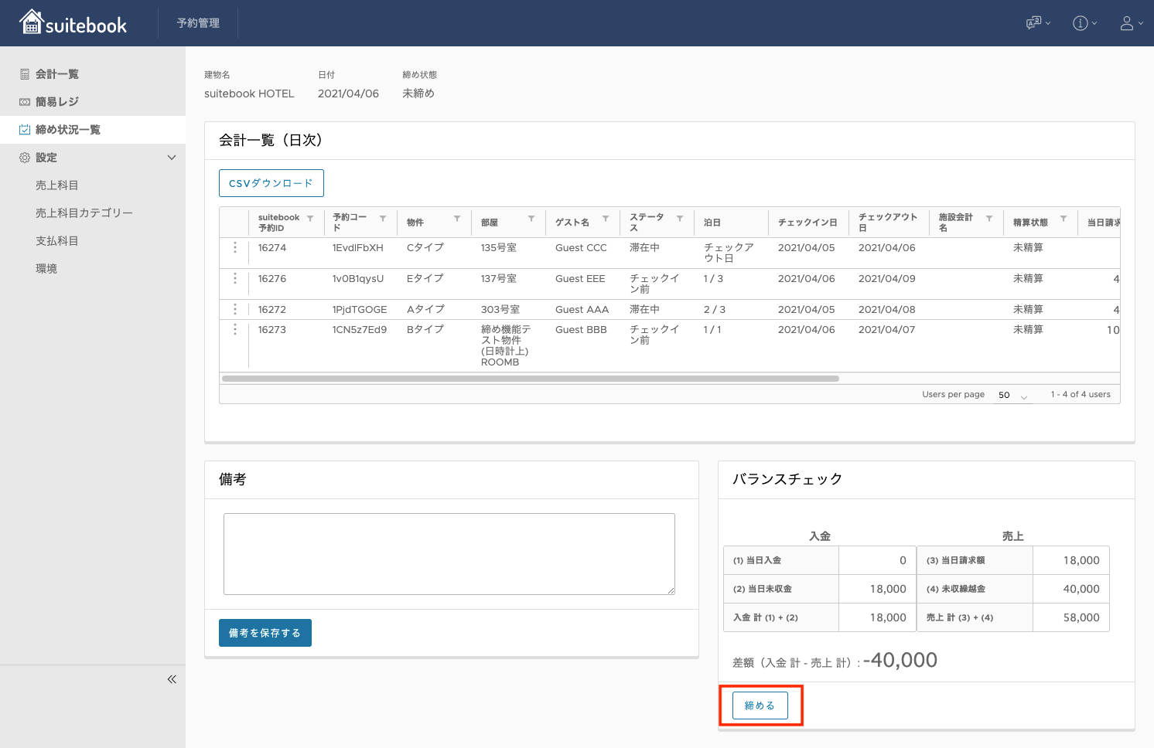This screenshot has width=1154, height=748.
Task: Click the 差額 value -40,000
Action: tap(900, 660)
